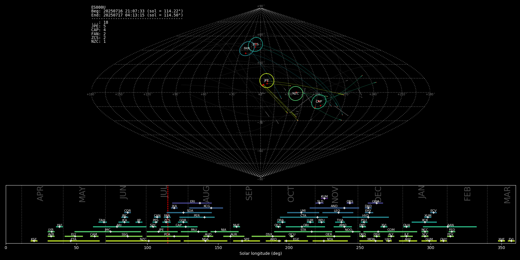Click the XCB shower bar label

click(x=425, y=220)
